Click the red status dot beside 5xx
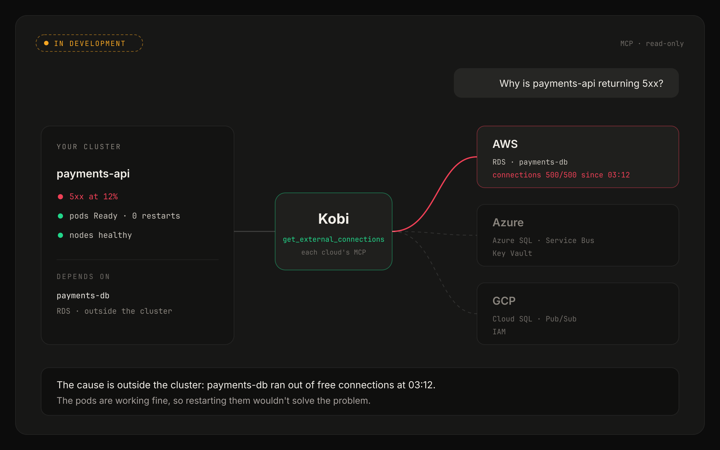 tap(60, 197)
